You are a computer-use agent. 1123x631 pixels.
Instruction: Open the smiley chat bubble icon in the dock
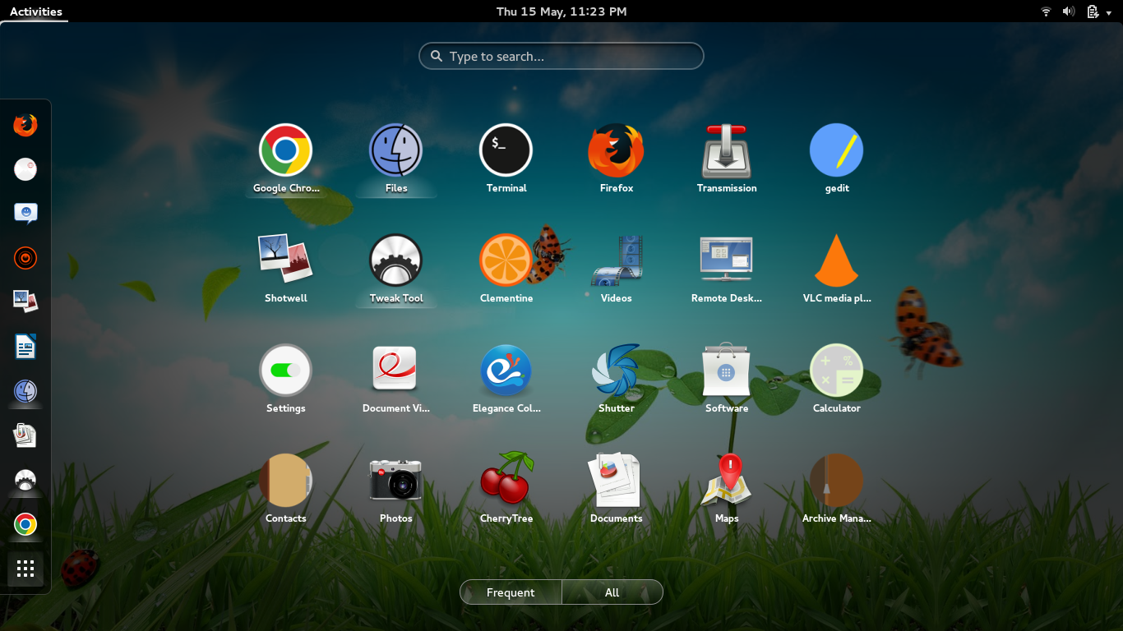[x=25, y=214]
